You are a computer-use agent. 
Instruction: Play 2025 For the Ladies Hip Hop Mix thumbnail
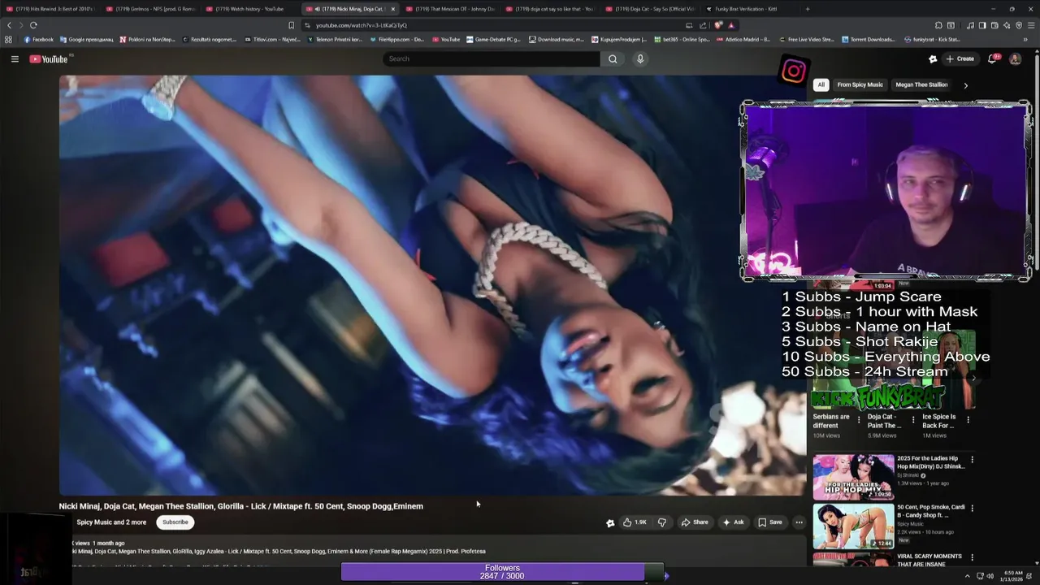click(853, 477)
